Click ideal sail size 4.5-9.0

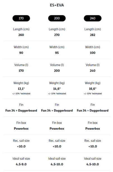[x=21, y=164]
